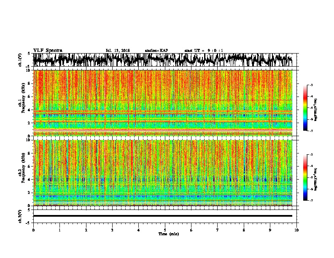Viewport: 334px width, 258px height.
Task: Click the time axis tick label "10" at the end
Action: coord(296,230)
